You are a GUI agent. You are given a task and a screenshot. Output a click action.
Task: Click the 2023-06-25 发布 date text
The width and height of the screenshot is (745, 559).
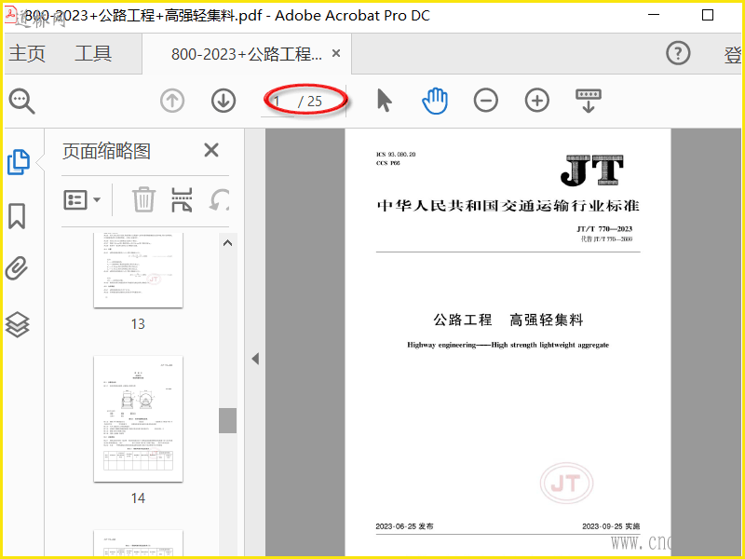(x=404, y=526)
